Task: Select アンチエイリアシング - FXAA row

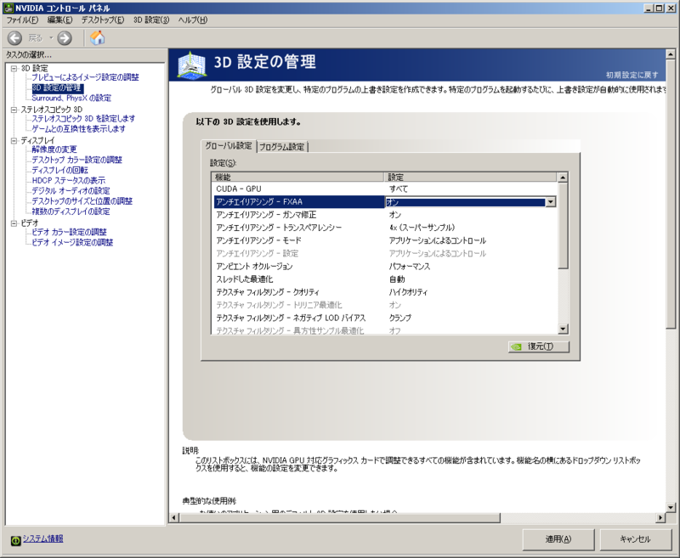Action: coord(383,202)
